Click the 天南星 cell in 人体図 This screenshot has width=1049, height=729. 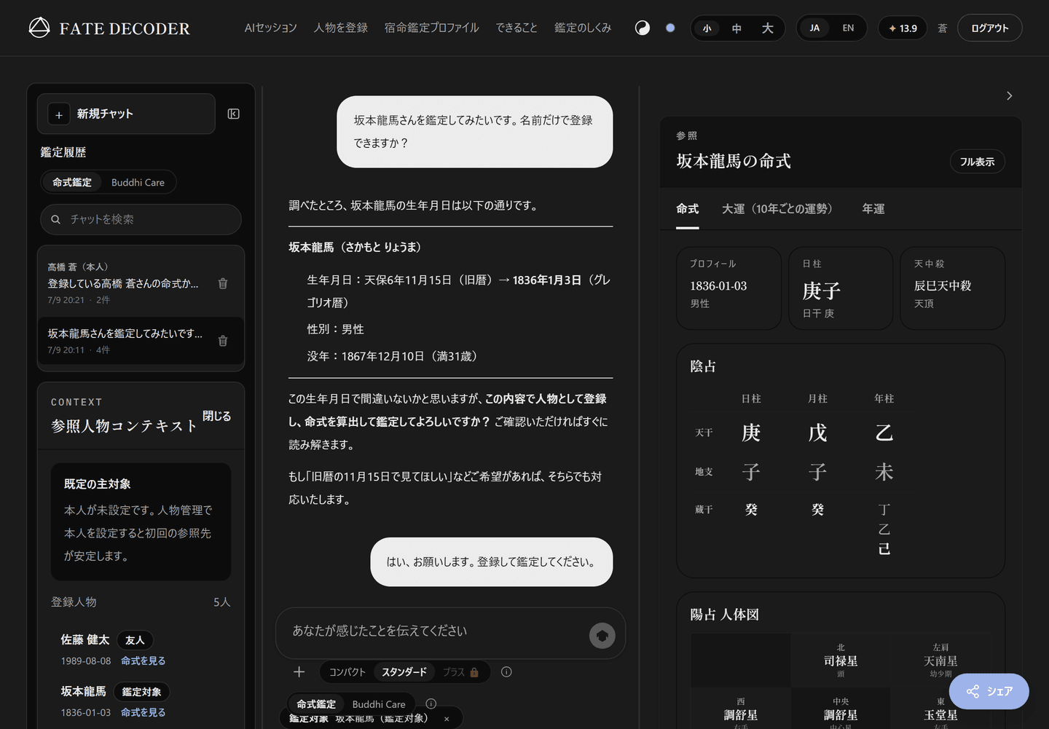[x=940, y=661]
